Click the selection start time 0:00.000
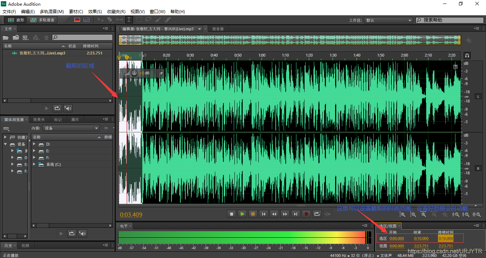 click(x=397, y=238)
